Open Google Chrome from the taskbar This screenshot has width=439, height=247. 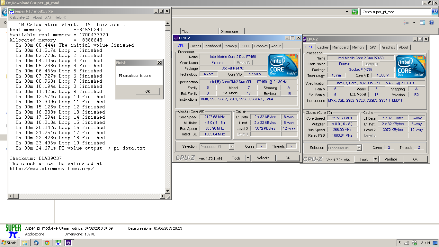click(x=47, y=242)
